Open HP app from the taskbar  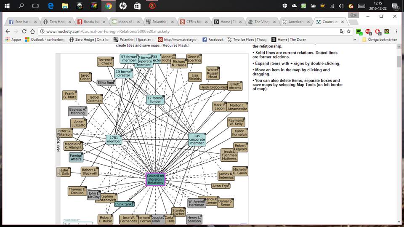click(123, 6)
